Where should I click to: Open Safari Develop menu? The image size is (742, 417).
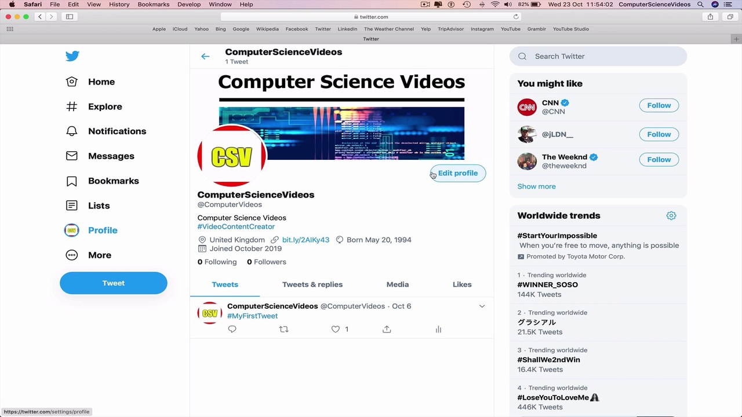(x=189, y=4)
